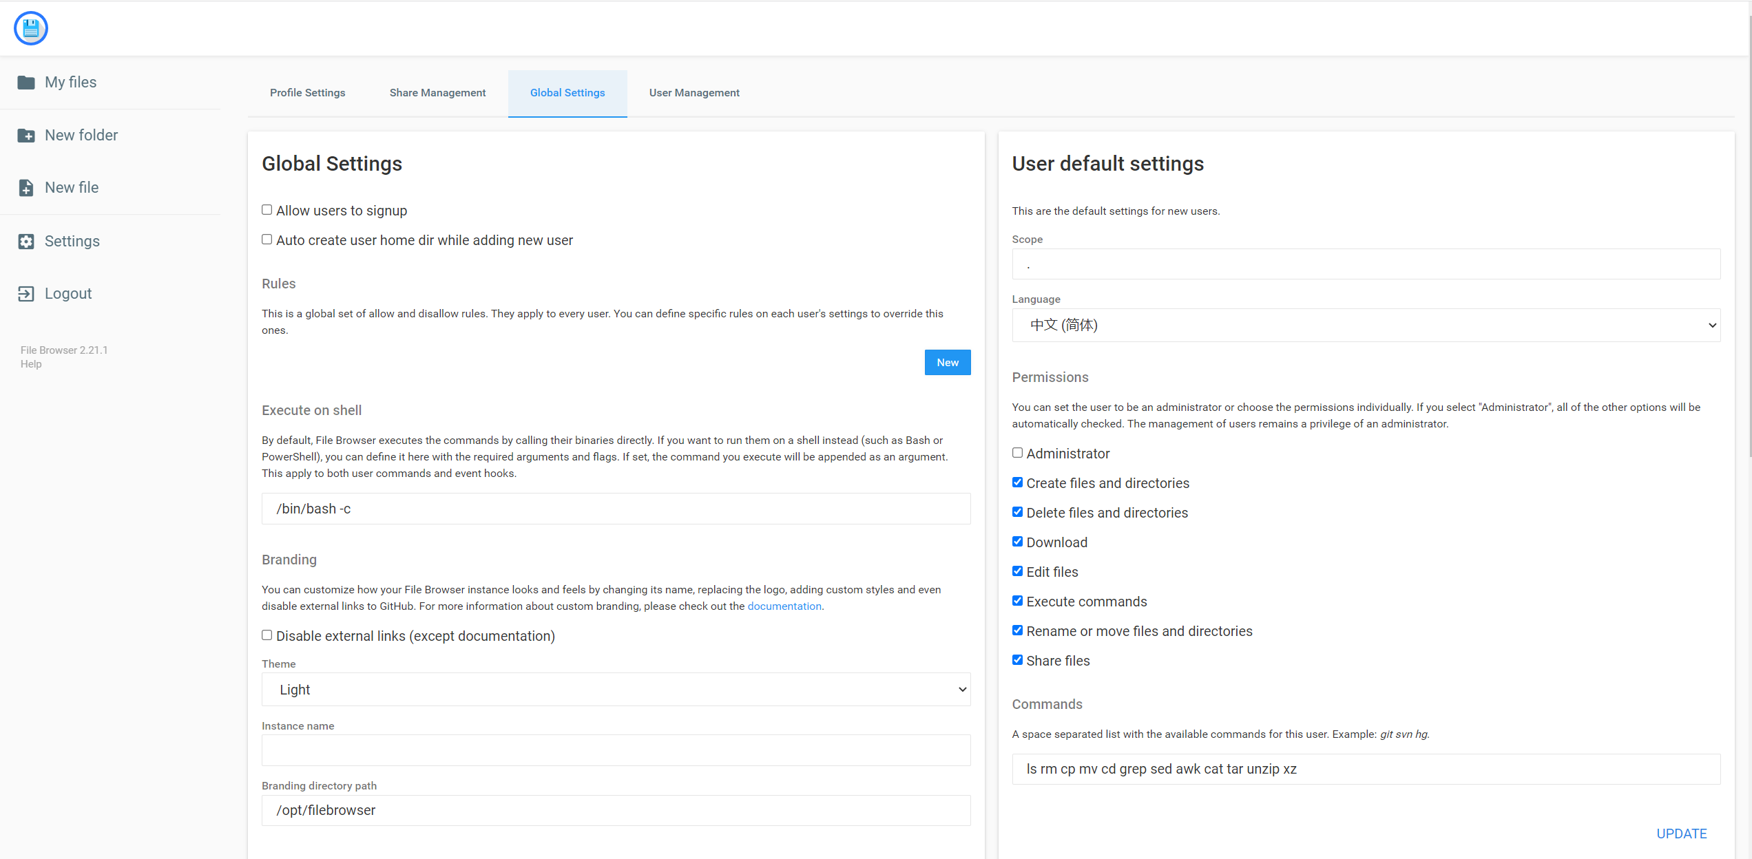Click the Logout icon
The width and height of the screenshot is (1752, 859).
coord(27,293)
